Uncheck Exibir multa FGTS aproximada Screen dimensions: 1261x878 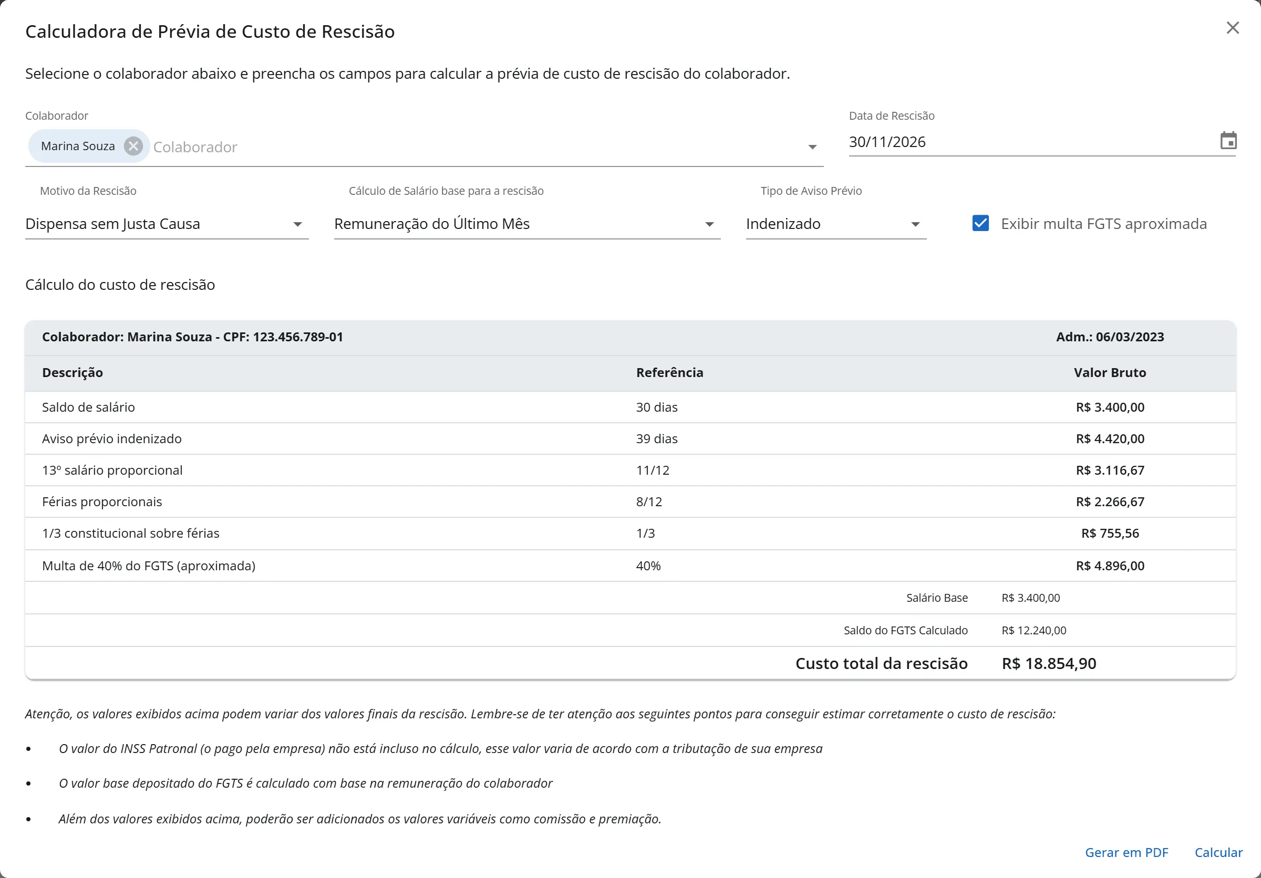(980, 223)
